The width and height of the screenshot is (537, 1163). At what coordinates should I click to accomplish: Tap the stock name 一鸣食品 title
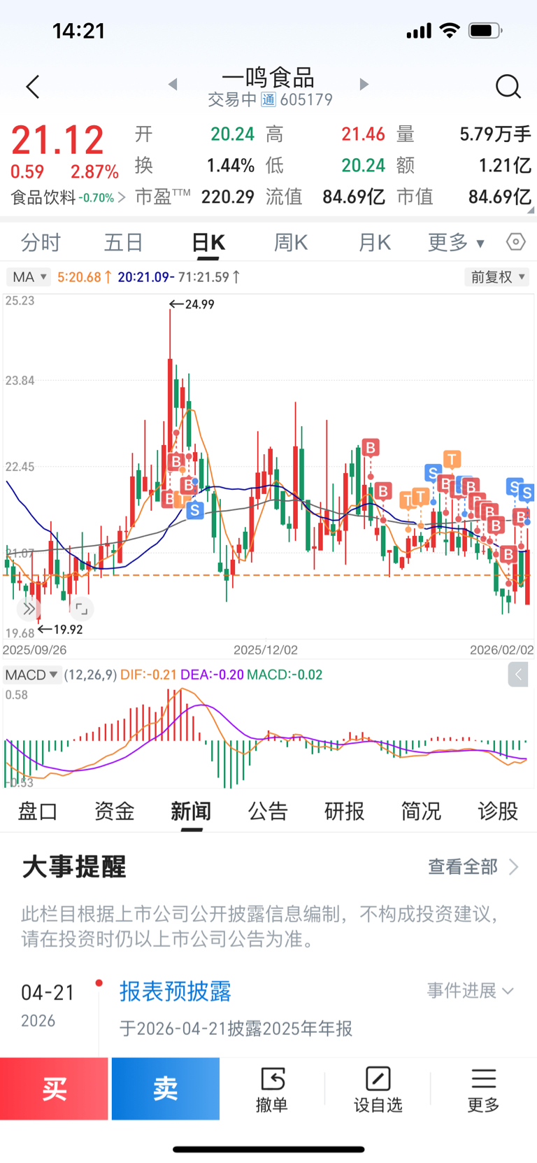click(268, 77)
